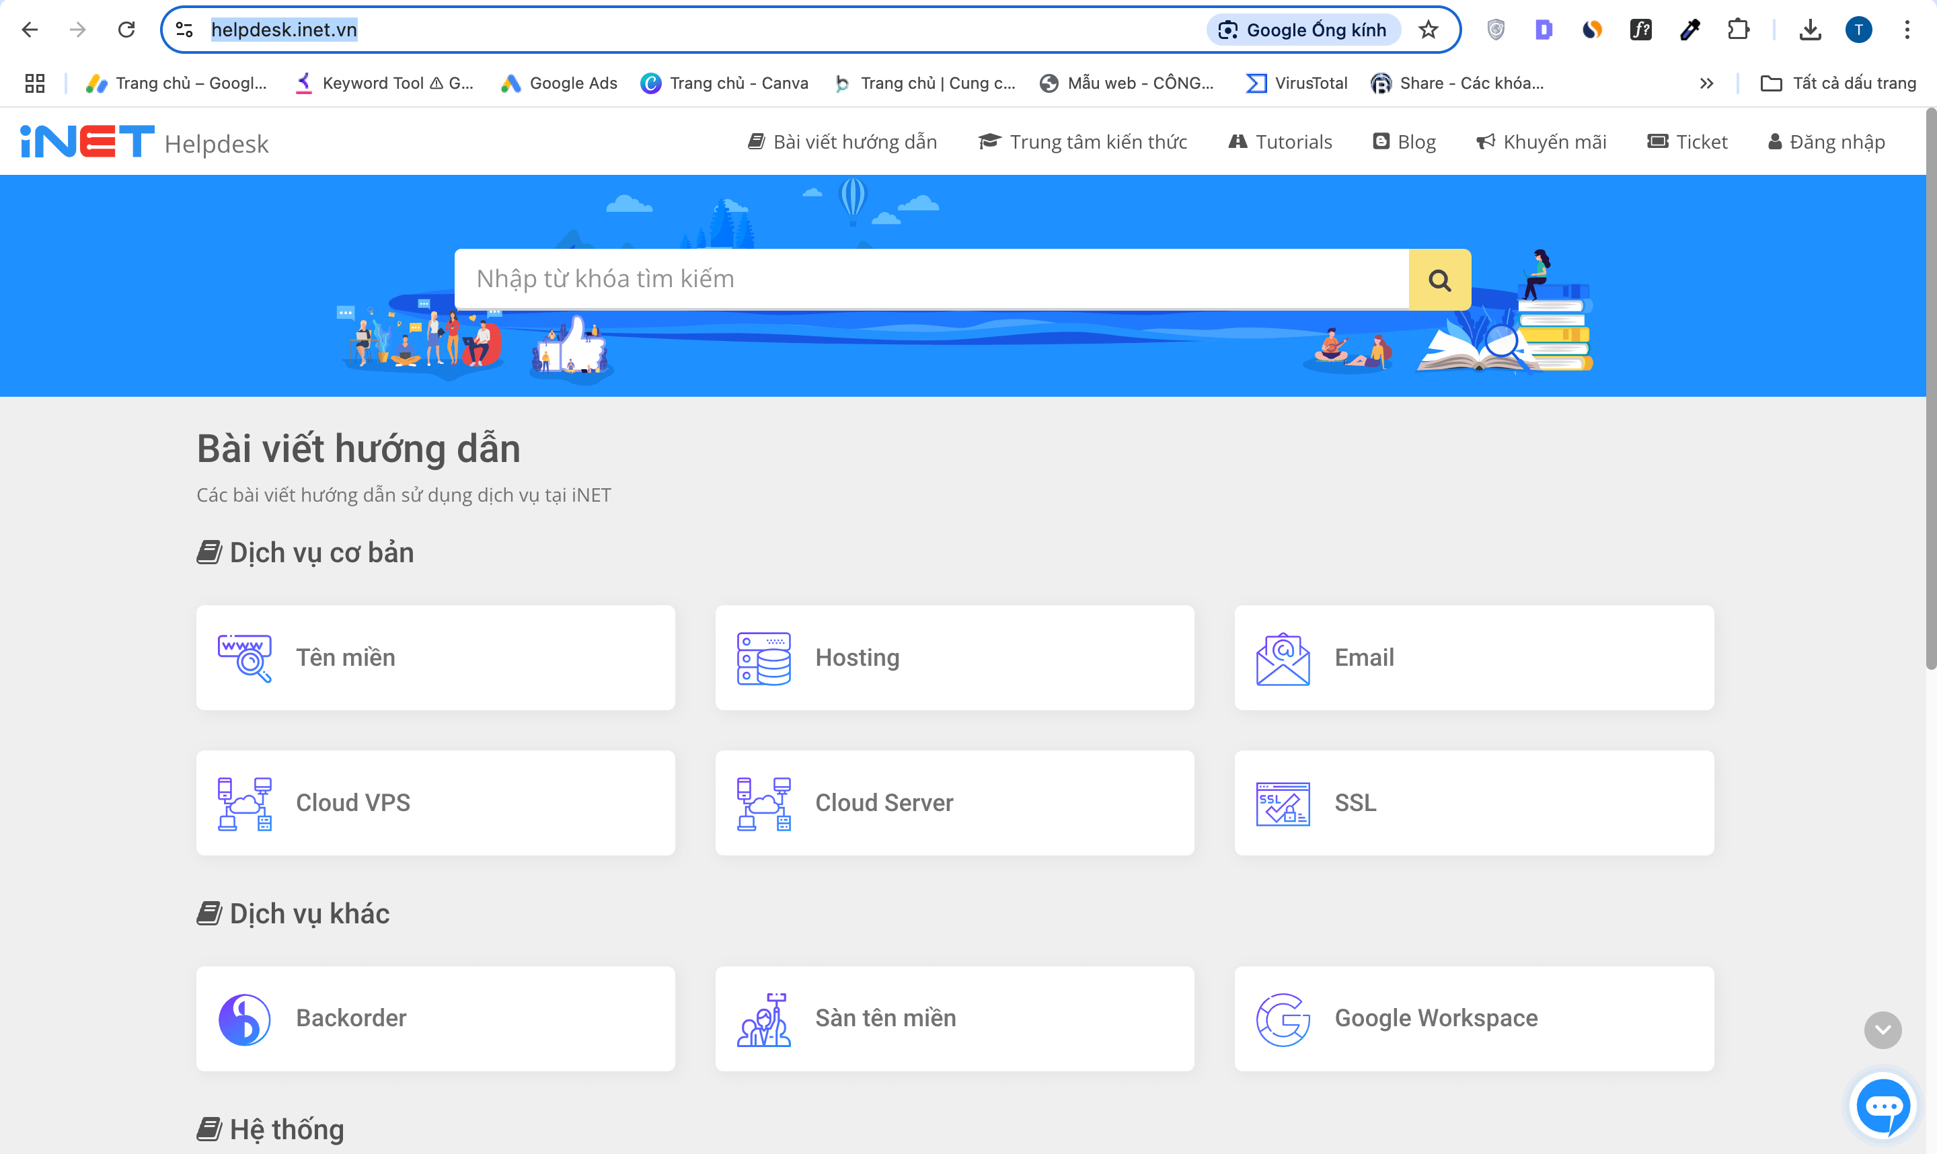Viewport: 1937px width, 1154px height.
Task: Click the extensions puzzle piece icon
Action: coord(1739,29)
